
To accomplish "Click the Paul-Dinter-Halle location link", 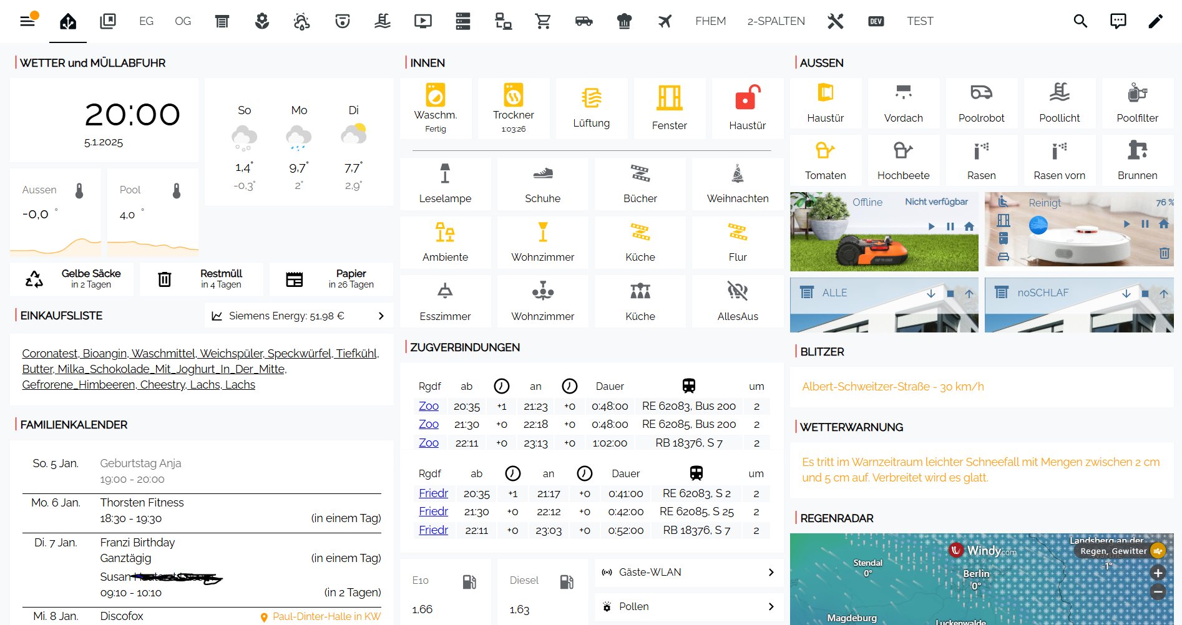I will [x=326, y=616].
